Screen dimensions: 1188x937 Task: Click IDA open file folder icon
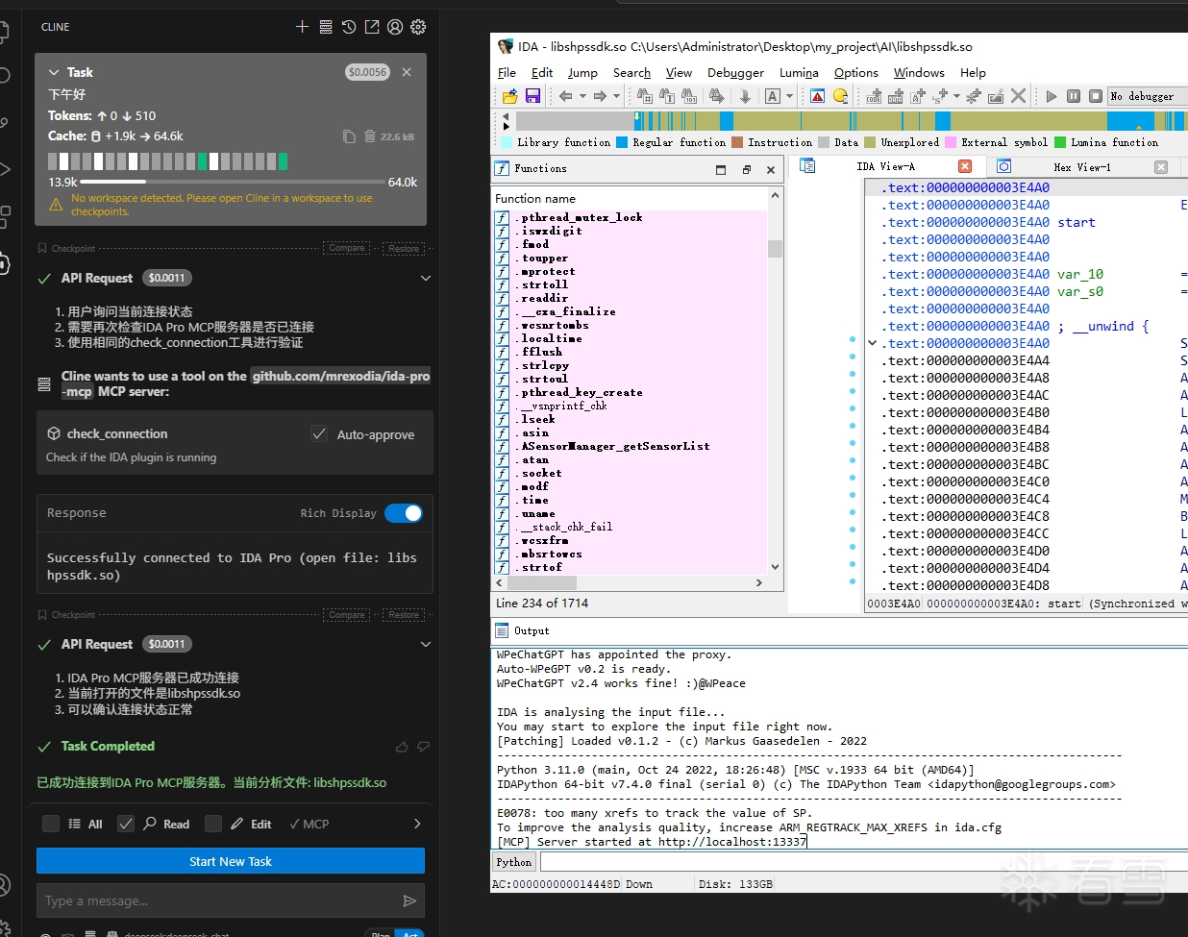pyautogui.click(x=510, y=96)
